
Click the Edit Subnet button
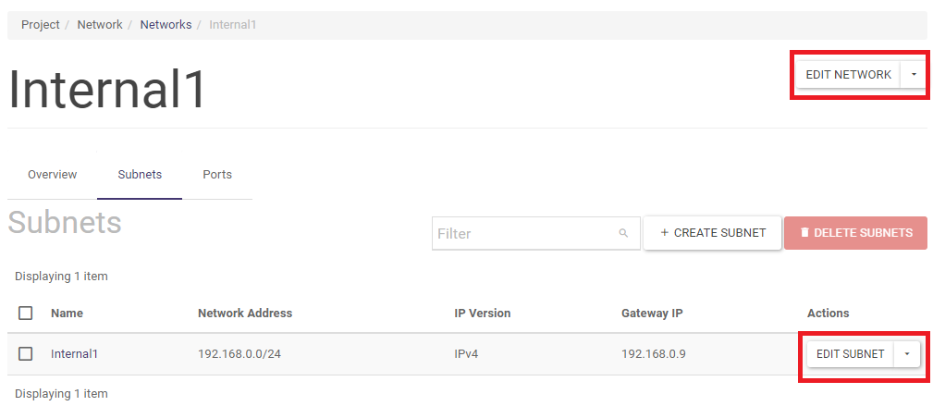(850, 353)
